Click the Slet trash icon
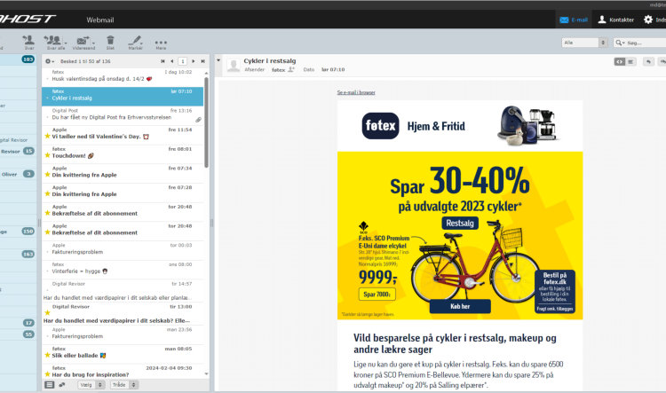The width and height of the screenshot is (666, 393). (x=110, y=42)
